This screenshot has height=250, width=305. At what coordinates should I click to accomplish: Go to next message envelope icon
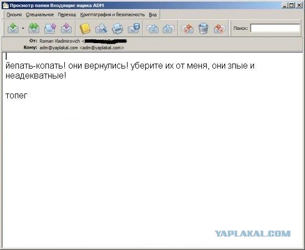coord(169,29)
